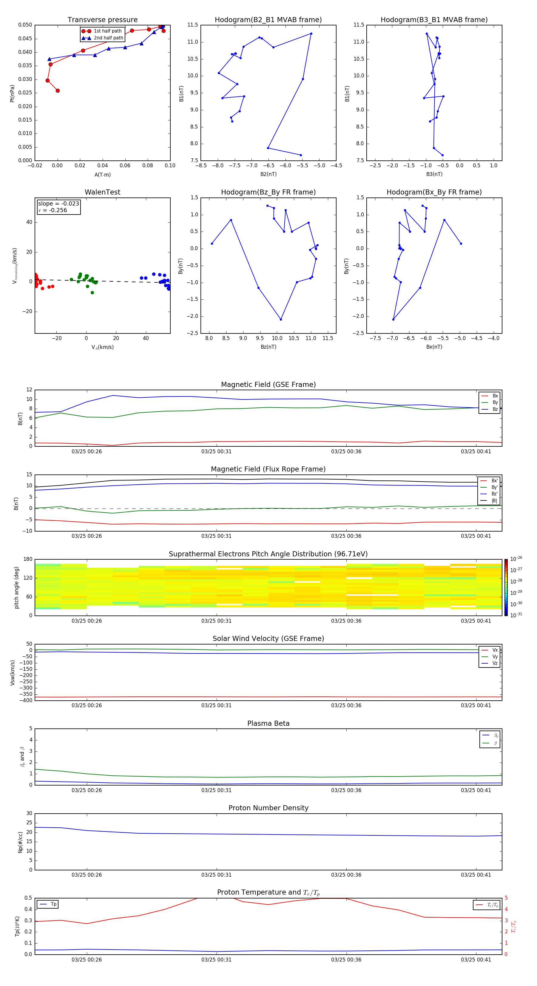Click the Suprathermal Electrons Pitch Angle Distribution title

268,554
